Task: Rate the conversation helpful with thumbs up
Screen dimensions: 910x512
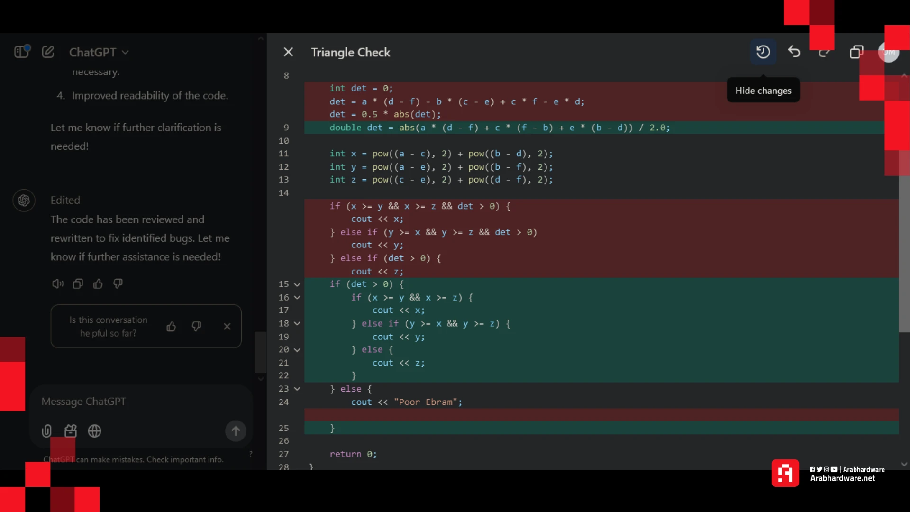Action: (171, 326)
